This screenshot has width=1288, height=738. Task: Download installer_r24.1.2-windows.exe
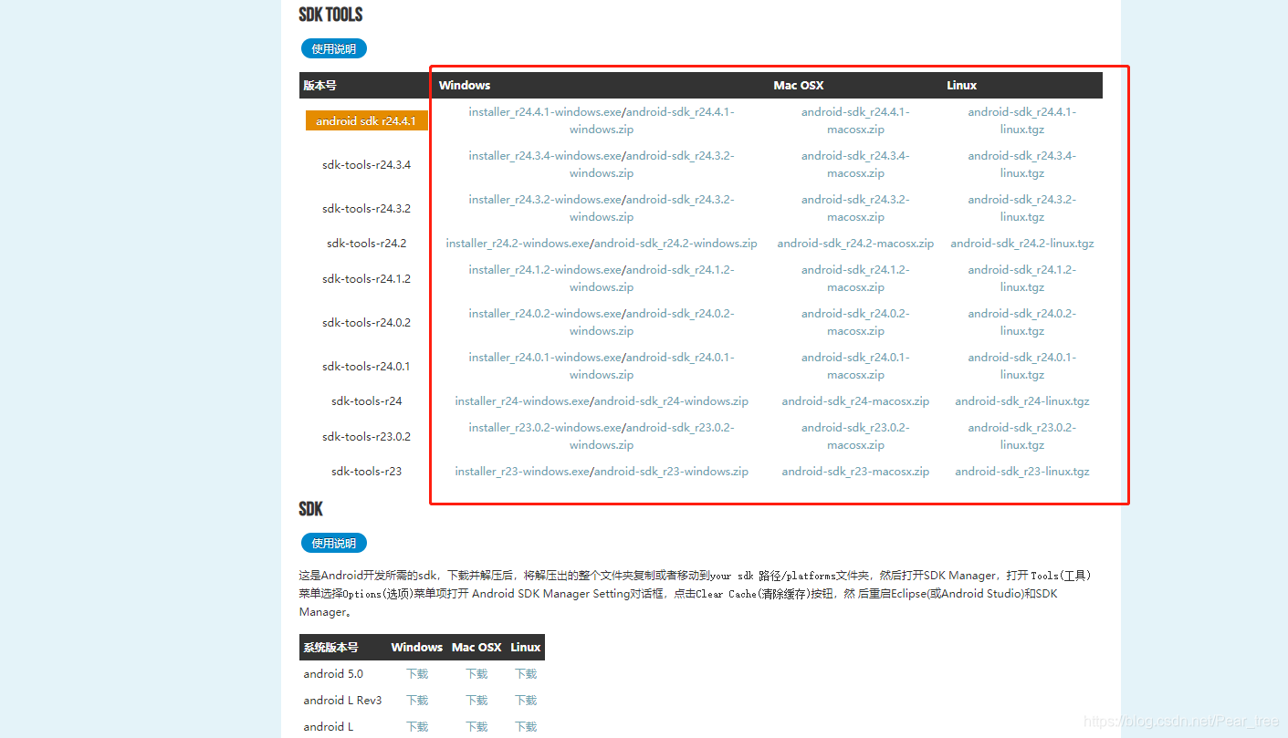tap(545, 269)
